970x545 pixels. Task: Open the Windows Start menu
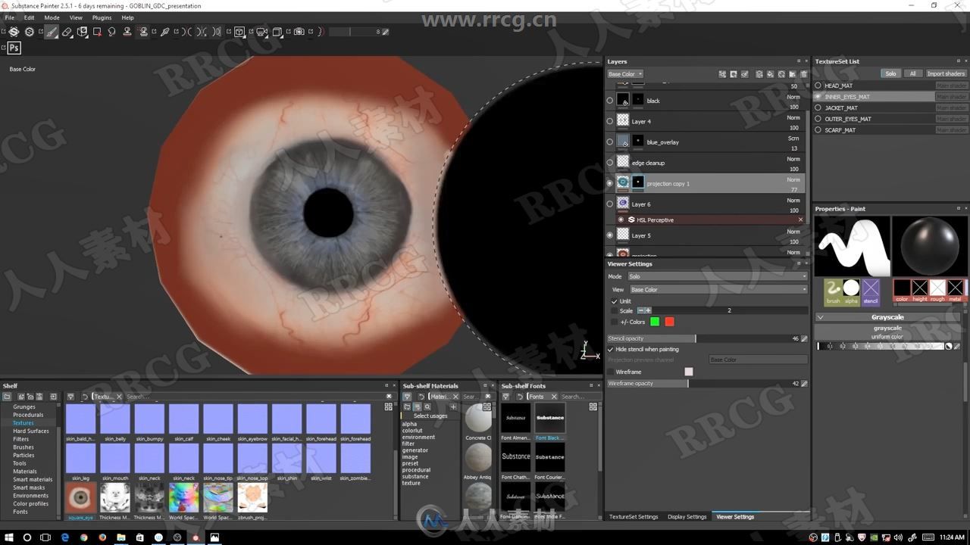[8, 537]
